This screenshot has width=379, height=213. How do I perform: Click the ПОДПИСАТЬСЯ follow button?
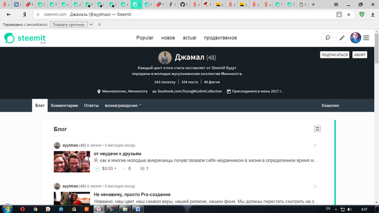tap(335, 55)
